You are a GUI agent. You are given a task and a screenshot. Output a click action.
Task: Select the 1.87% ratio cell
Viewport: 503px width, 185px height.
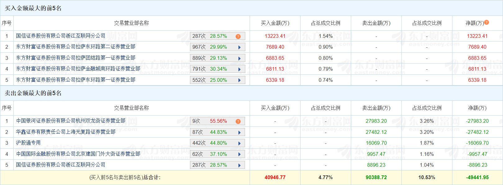pyautogui.click(x=427, y=143)
